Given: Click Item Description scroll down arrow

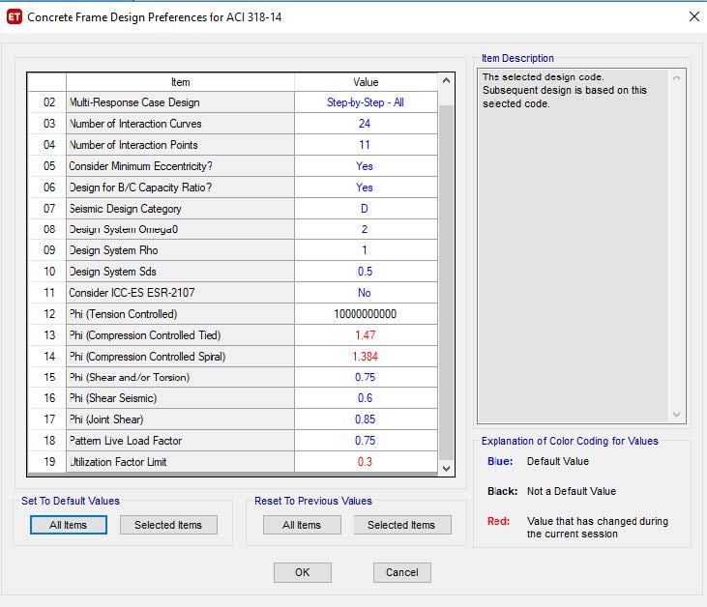Looking at the screenshot, I should coord(676,414).
